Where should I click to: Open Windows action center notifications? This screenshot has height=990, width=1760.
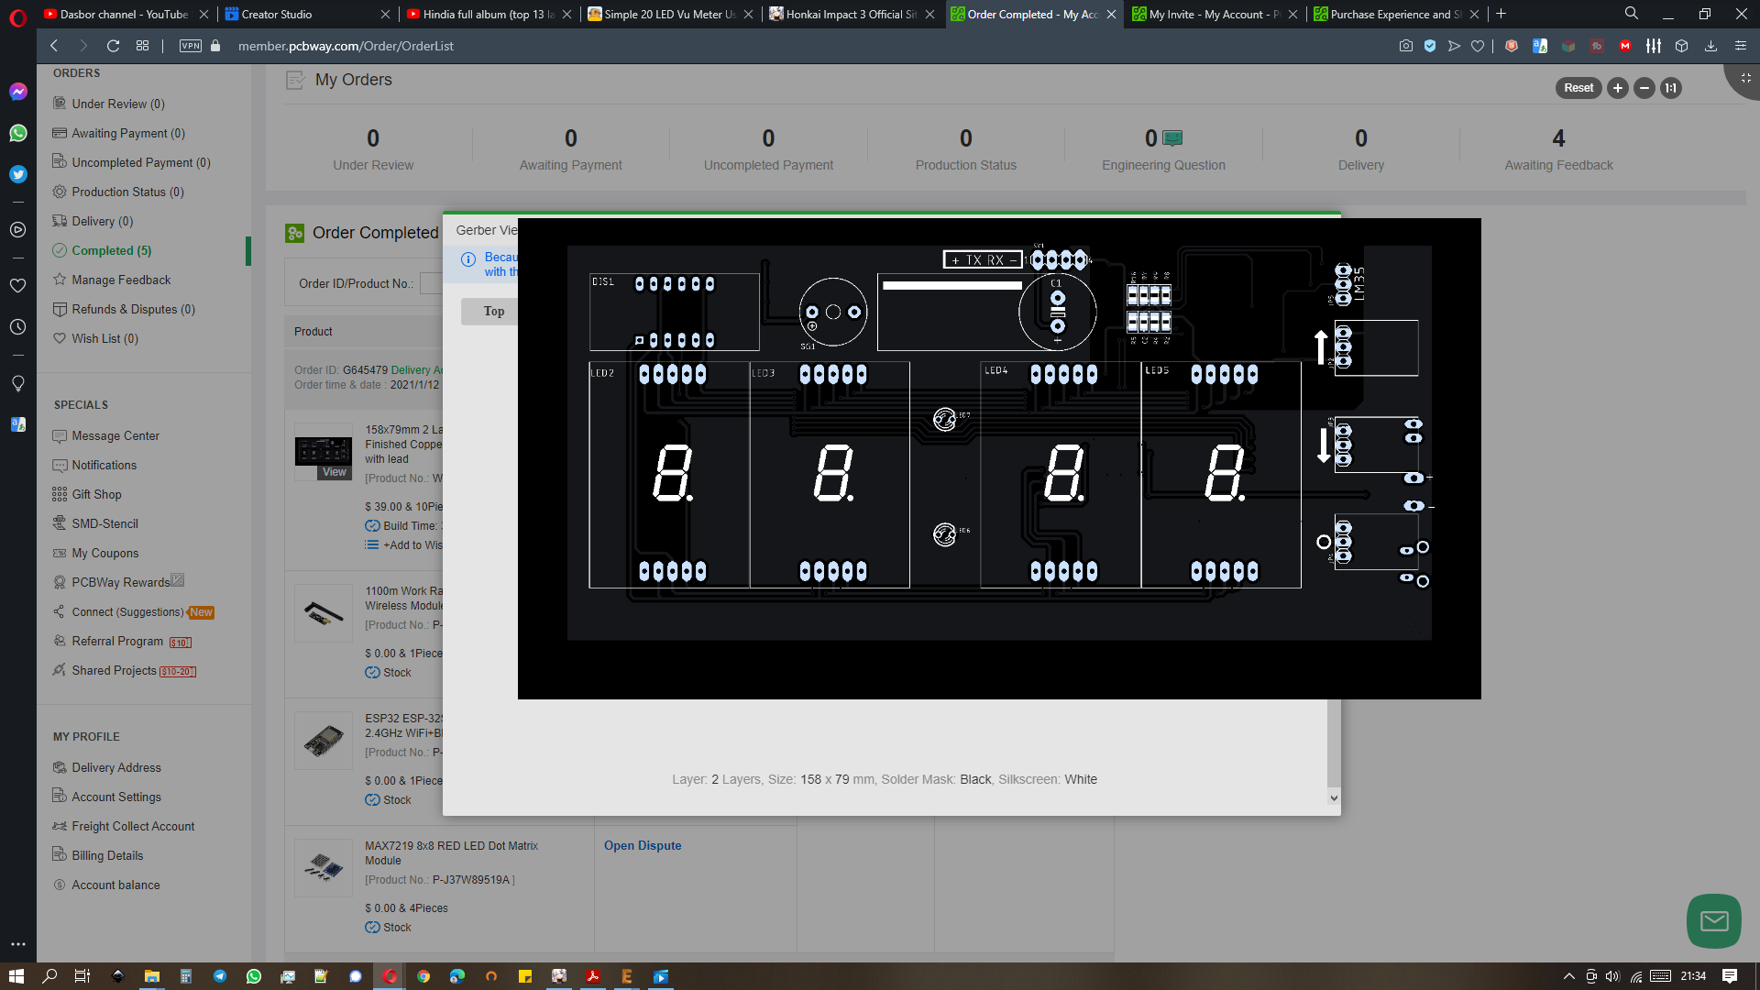(x=1730, y=976)
